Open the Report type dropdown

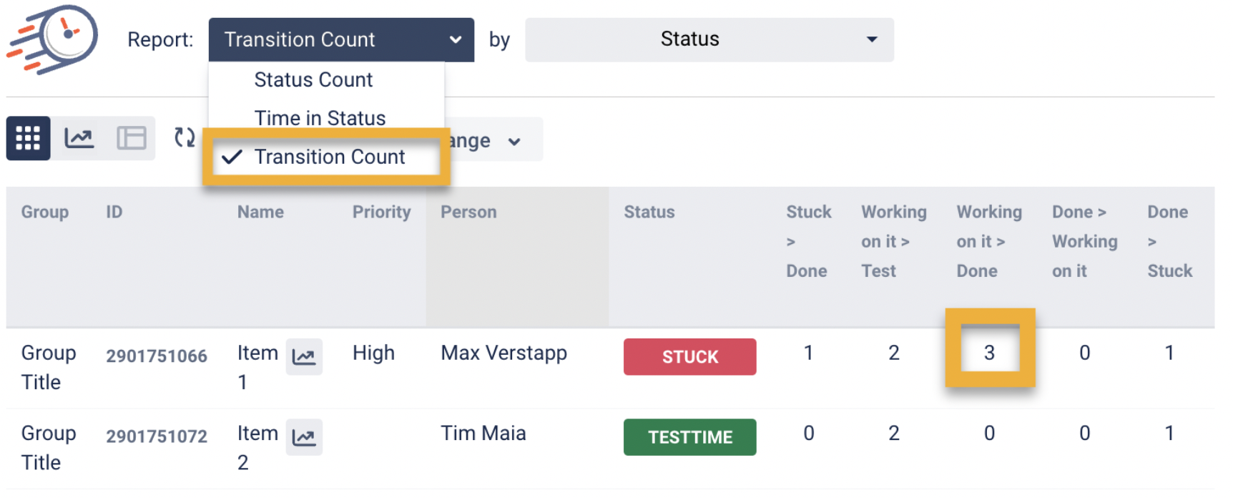pos(341,39)
